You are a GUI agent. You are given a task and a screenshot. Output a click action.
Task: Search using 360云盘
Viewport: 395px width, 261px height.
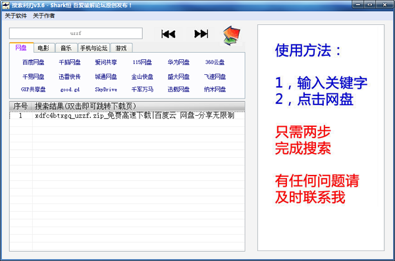point(215,62)
